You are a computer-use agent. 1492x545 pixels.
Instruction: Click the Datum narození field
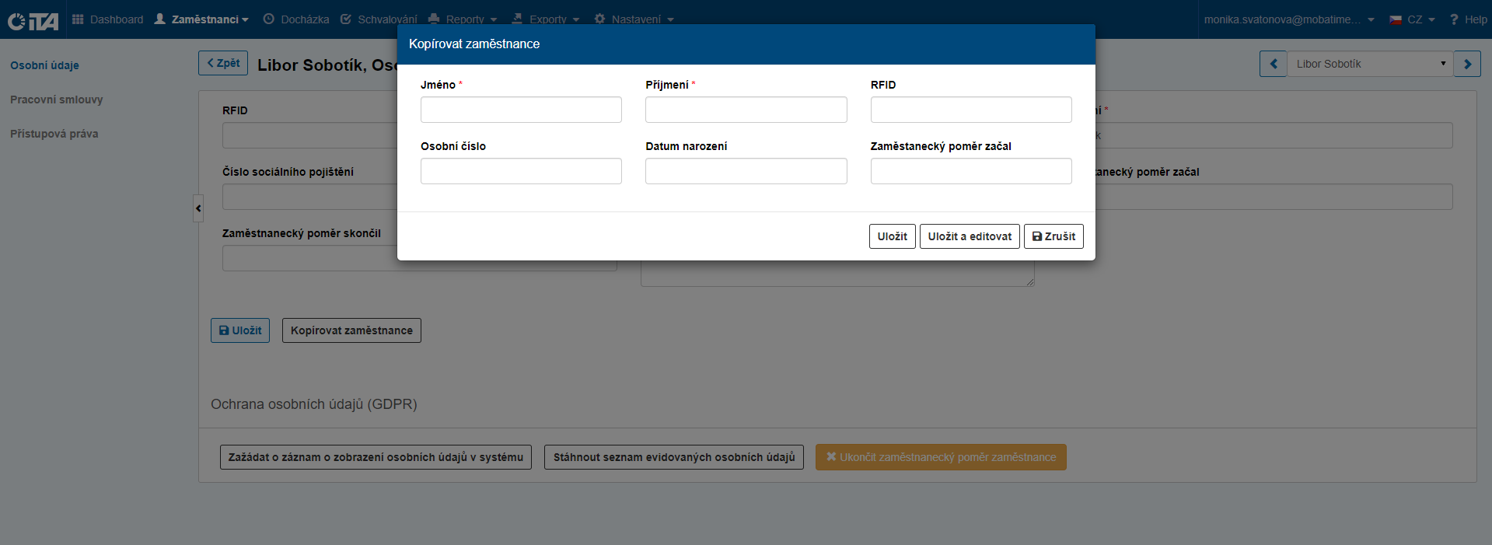pos(746,171)
